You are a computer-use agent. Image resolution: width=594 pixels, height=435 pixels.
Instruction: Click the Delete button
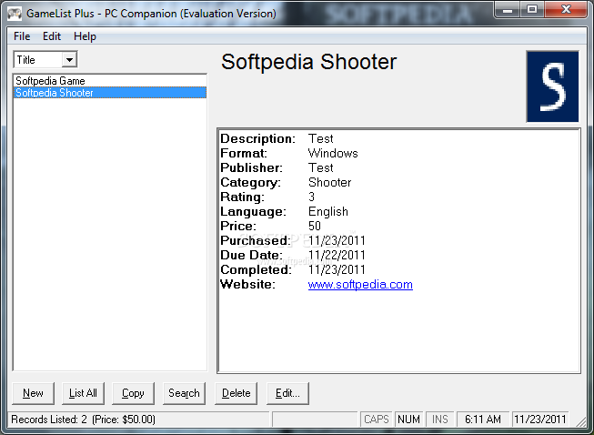tap(236, 393)
